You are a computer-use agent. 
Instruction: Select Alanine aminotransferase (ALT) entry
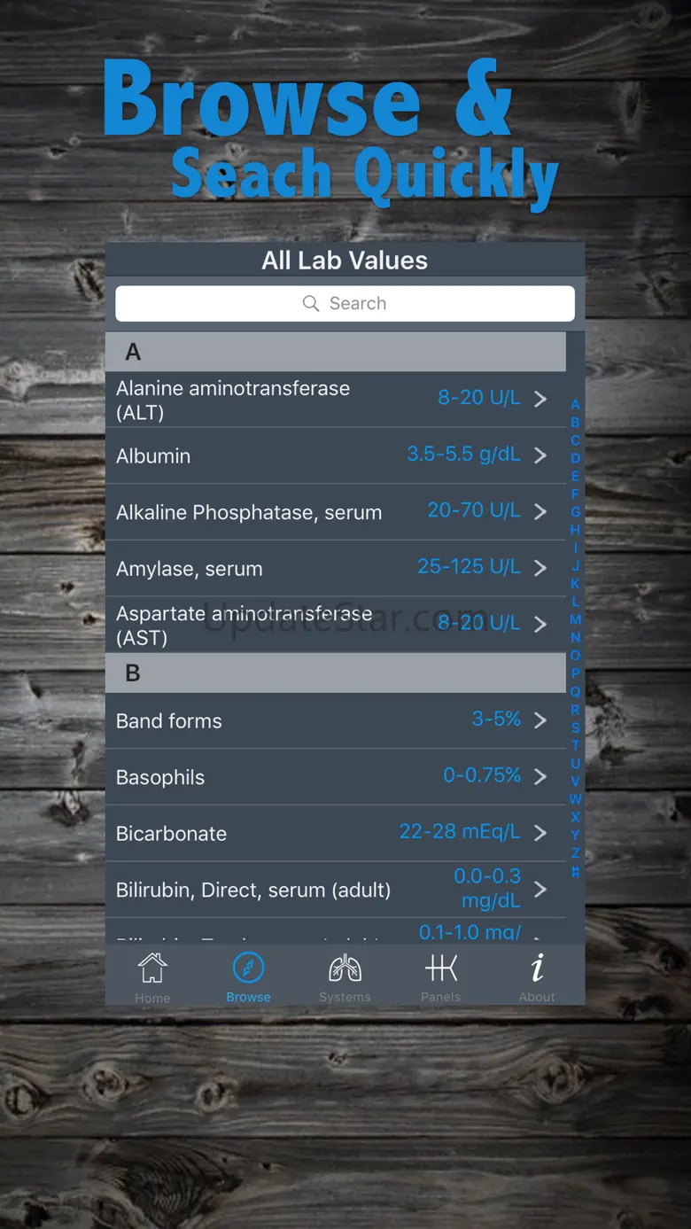(x=336, y=400)
